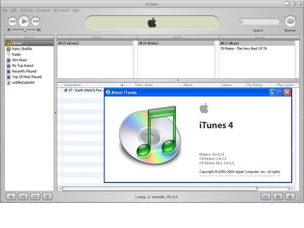Start playback with the Play button

click(x=24, y=21)
